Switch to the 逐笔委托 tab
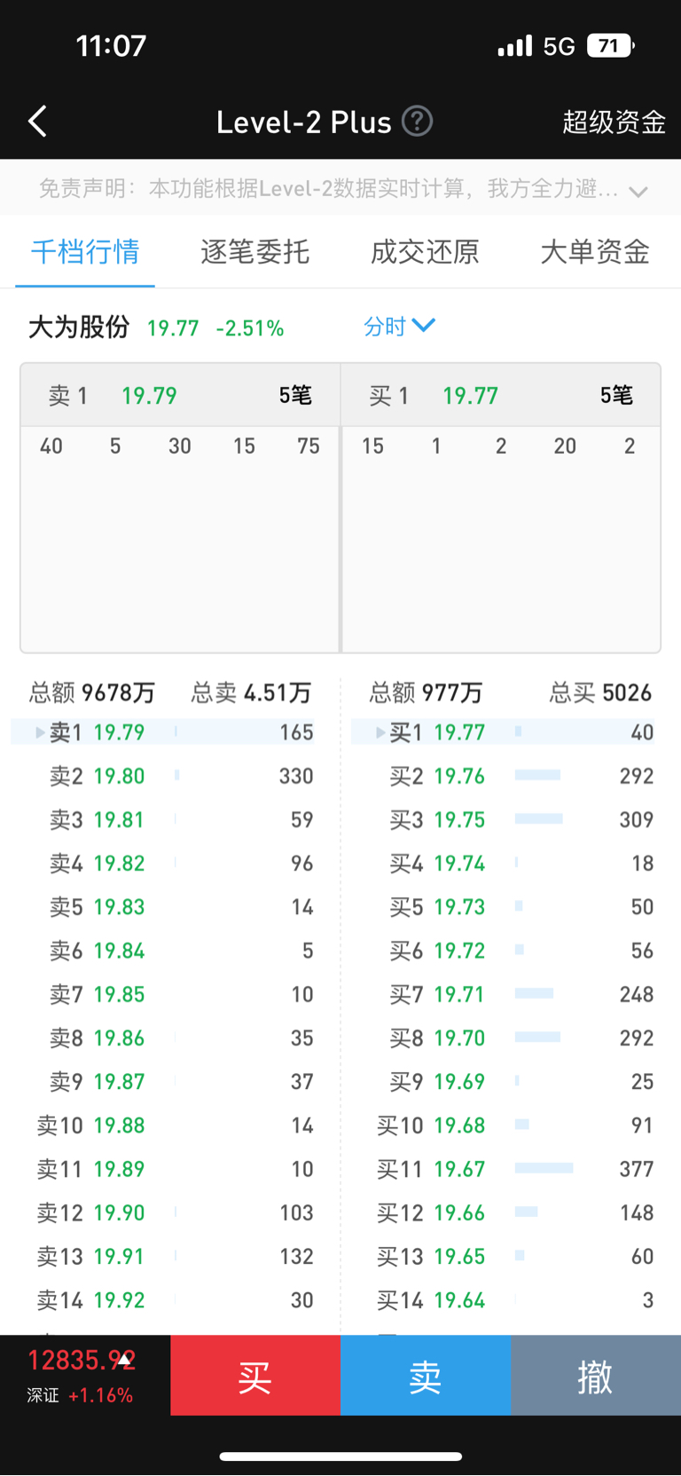 pos(254,252)
